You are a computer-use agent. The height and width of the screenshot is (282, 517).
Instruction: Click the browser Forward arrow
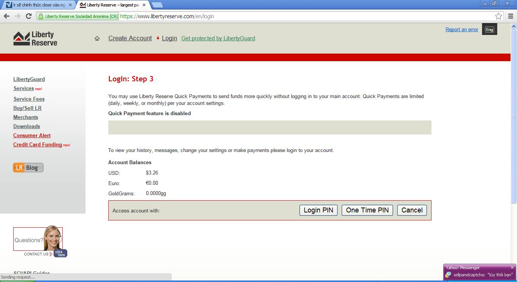[17, 16]
